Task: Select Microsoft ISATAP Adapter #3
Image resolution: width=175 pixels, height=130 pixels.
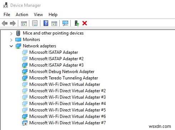Action: [56, 65]
